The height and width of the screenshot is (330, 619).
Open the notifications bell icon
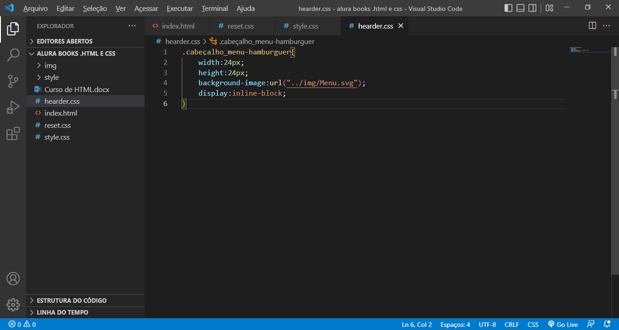click(x=607, y=325)
